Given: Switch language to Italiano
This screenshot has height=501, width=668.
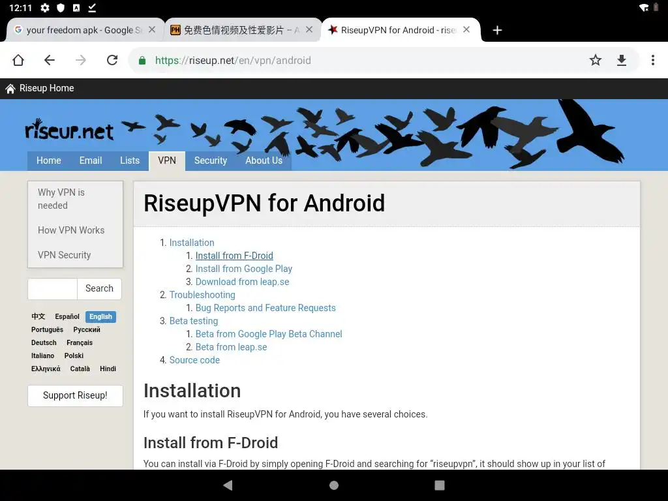Looking at the screenshot, I should pos(42,356).
